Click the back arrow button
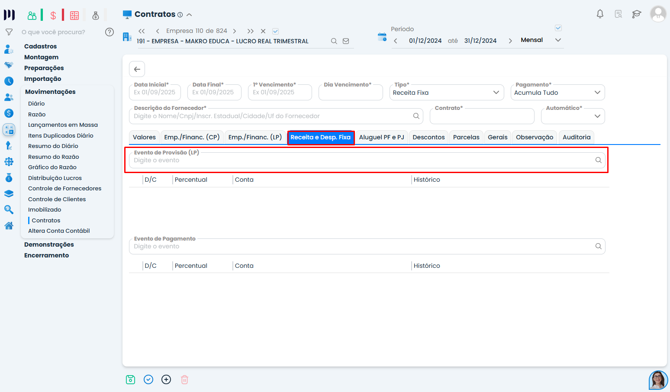670x392 pixels. coord(137,69)
